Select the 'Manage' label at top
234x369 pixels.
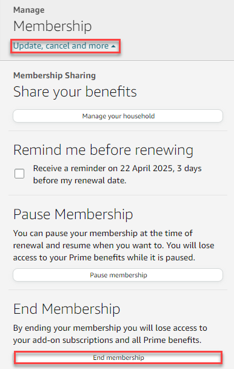click(29, 10)
